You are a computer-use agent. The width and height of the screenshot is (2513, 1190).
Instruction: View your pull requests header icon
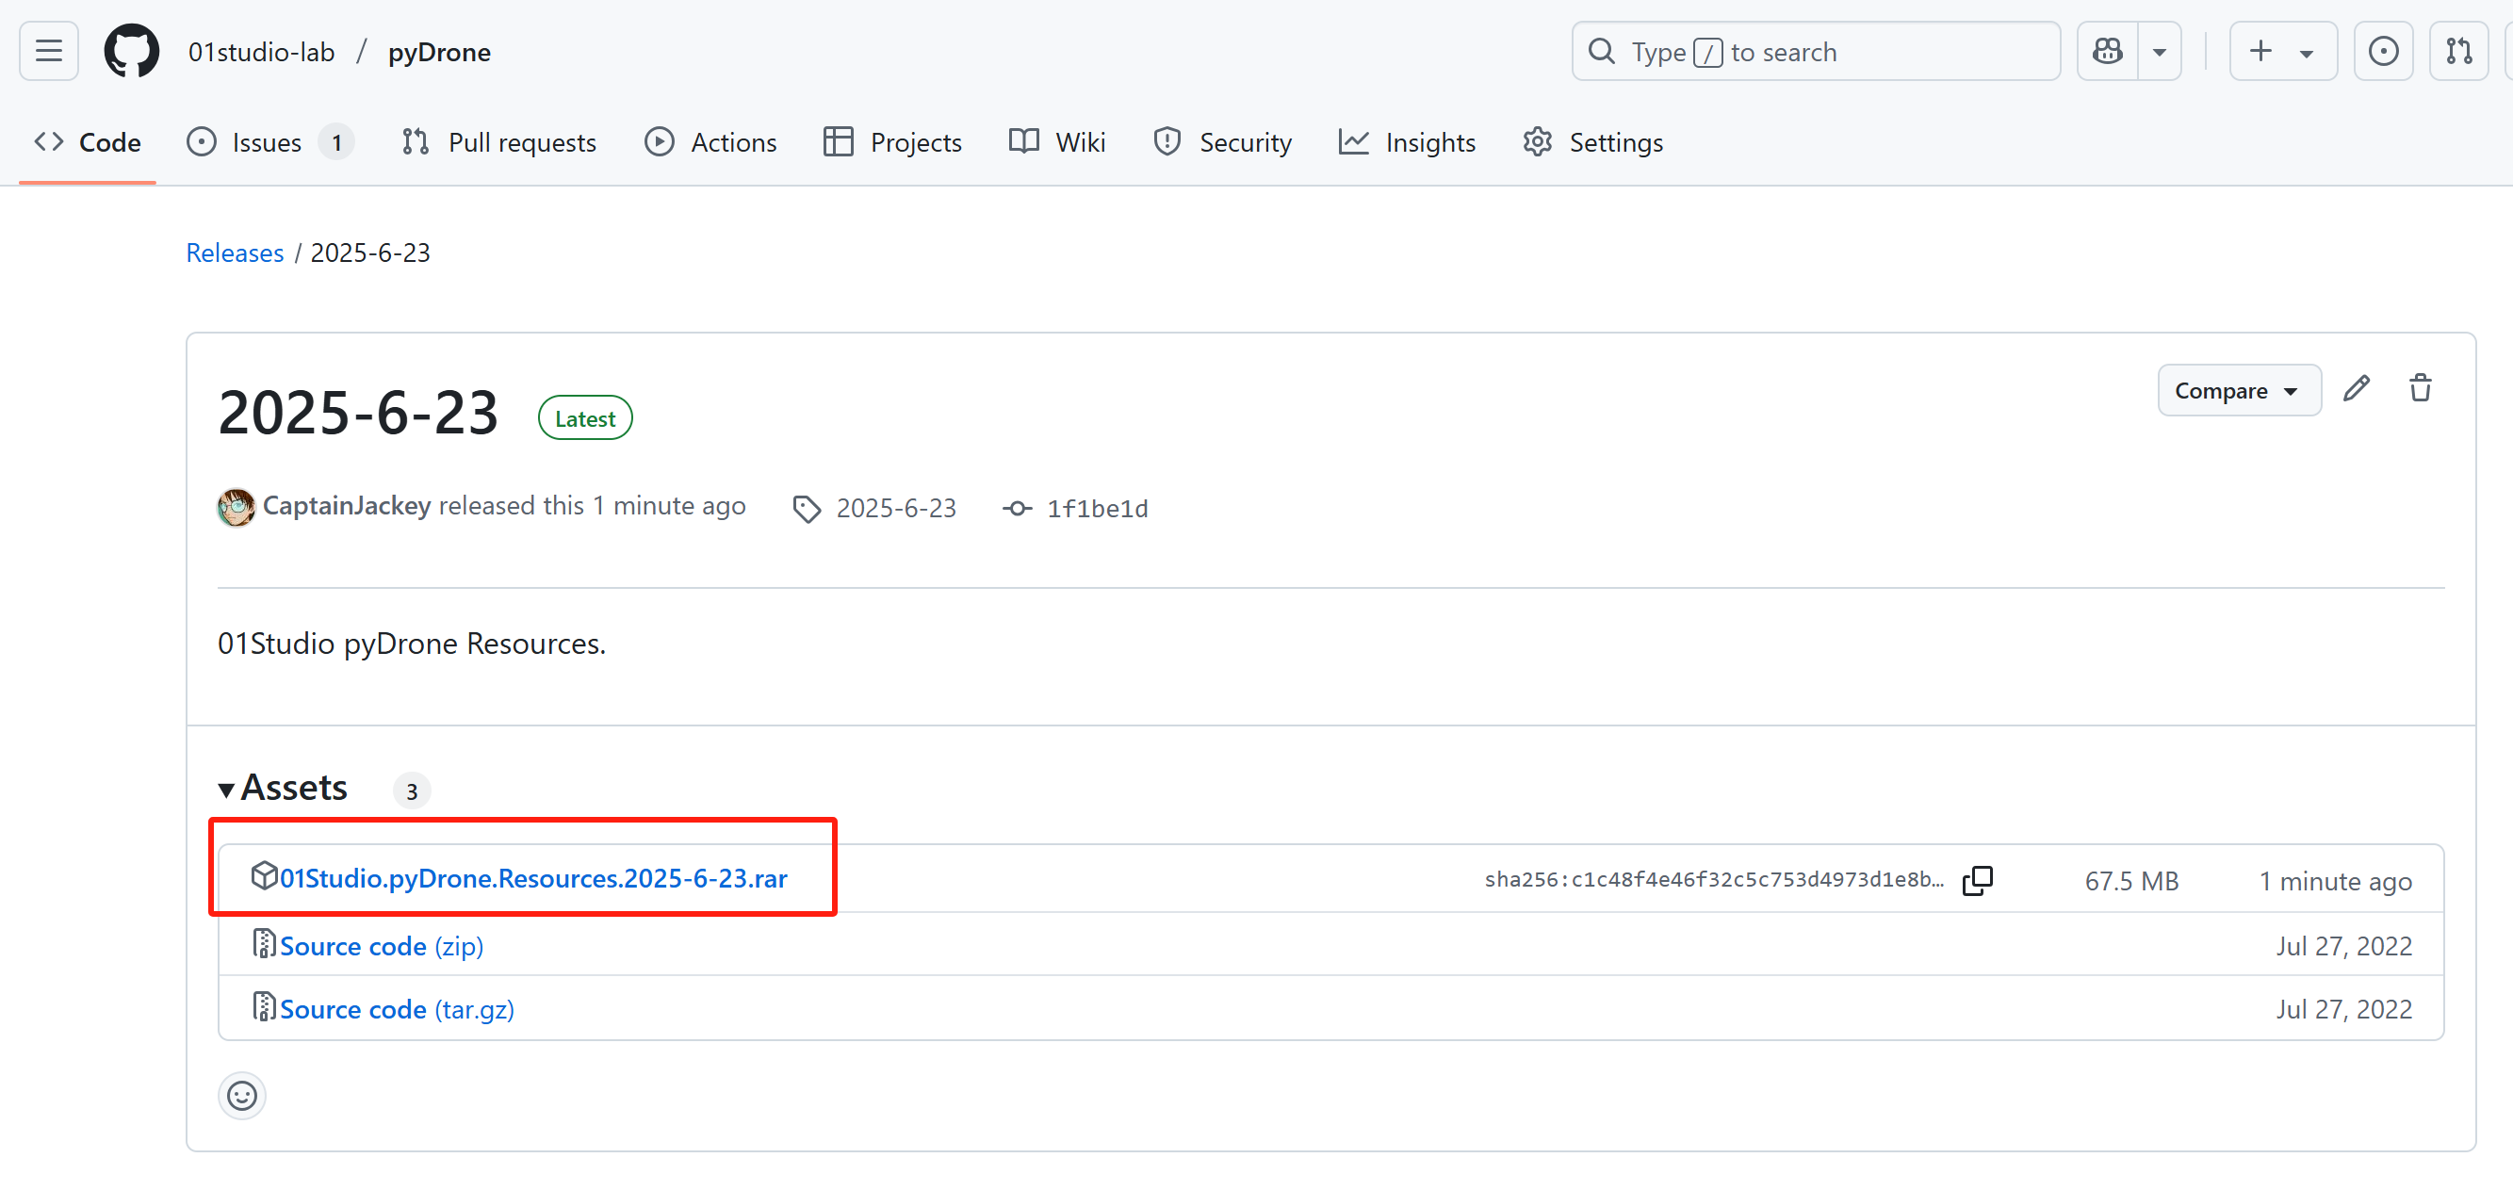coord(2457,52)
